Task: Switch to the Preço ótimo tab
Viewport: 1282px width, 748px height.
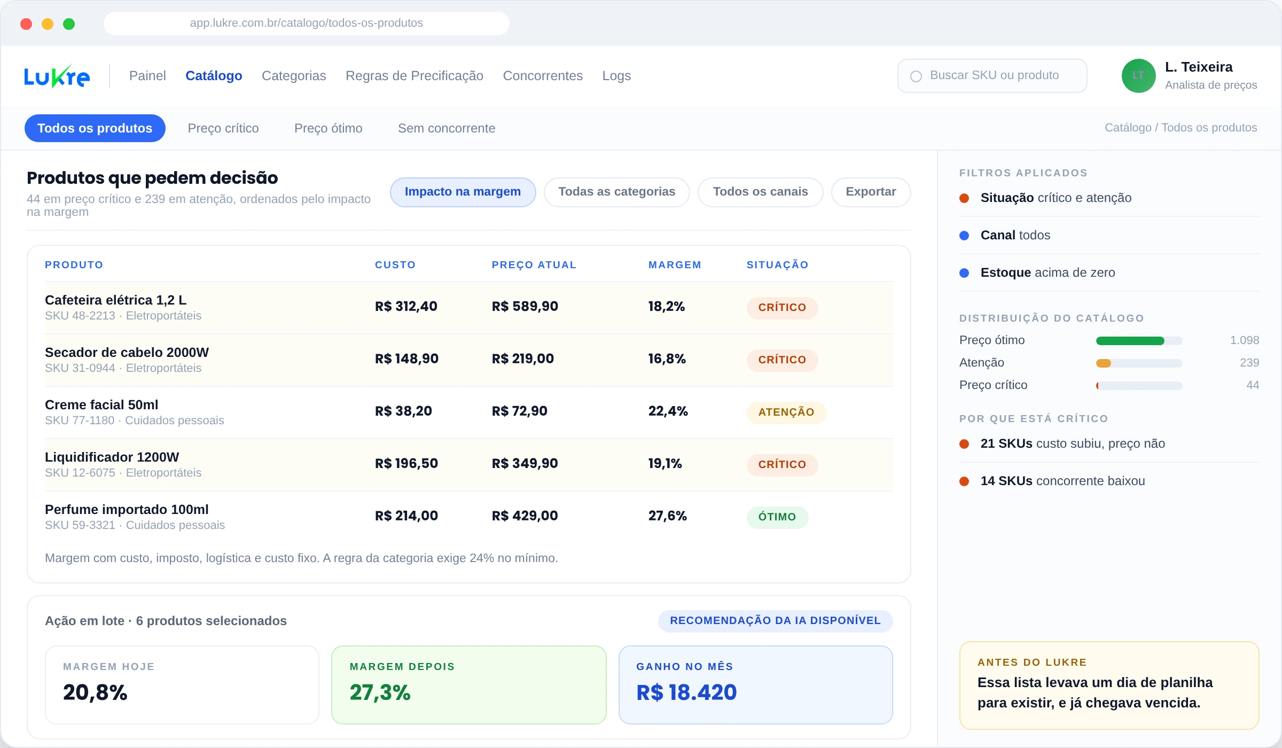Action: click(x=329, y=128)
